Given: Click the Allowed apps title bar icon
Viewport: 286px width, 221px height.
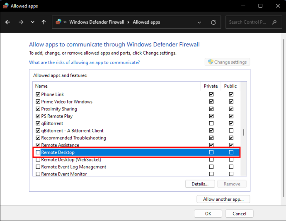Looking at the screenshot, I should pos(6,6).
